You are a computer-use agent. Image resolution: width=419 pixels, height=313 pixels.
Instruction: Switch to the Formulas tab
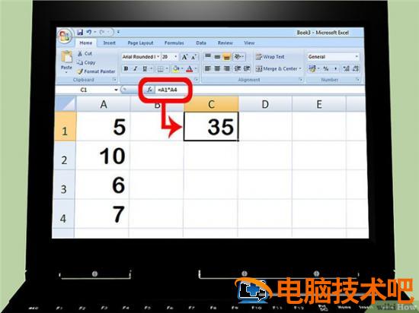[174, 43]
